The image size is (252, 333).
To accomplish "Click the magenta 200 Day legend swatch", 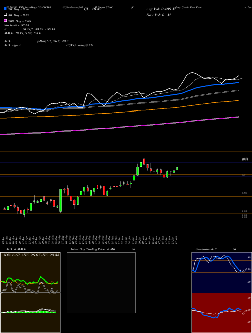I will pyautogui.click(x=5, y=20).
